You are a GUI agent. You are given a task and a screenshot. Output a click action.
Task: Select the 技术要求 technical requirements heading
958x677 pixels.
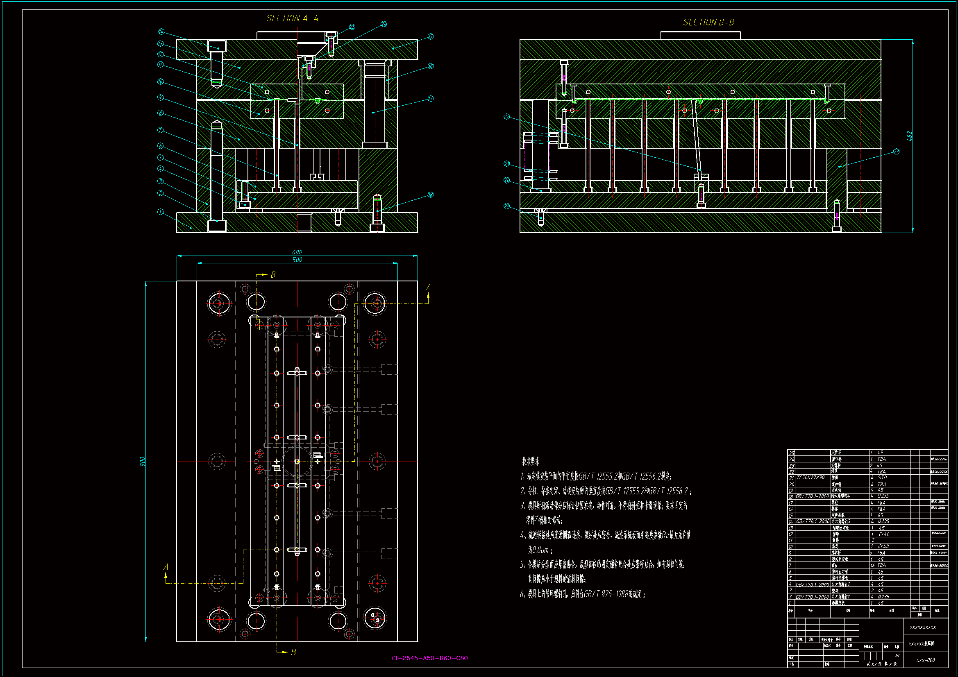530,461
